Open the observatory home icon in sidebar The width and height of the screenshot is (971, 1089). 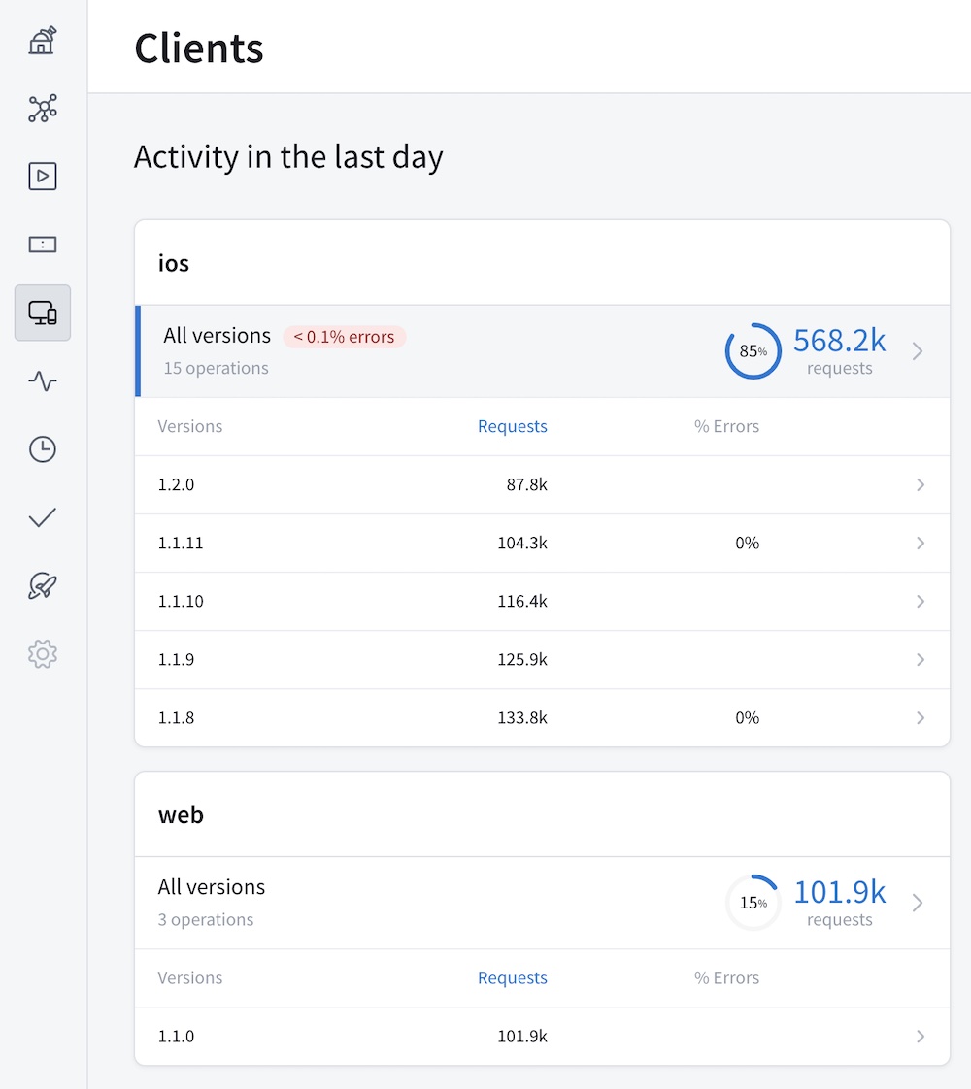pos(43,41)
